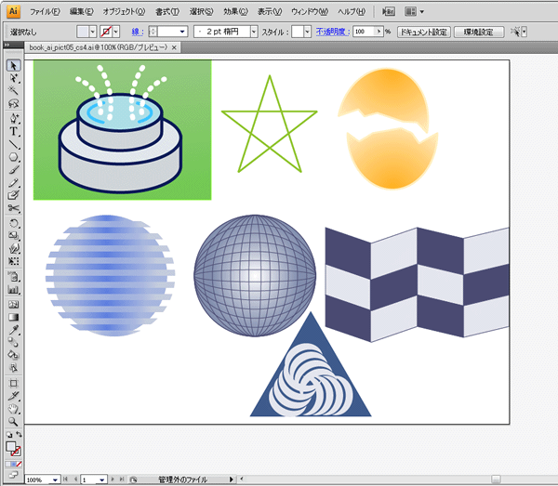Open the ヘルプ menu
Viewport: 558px width, 486px height.
(352, 12)
